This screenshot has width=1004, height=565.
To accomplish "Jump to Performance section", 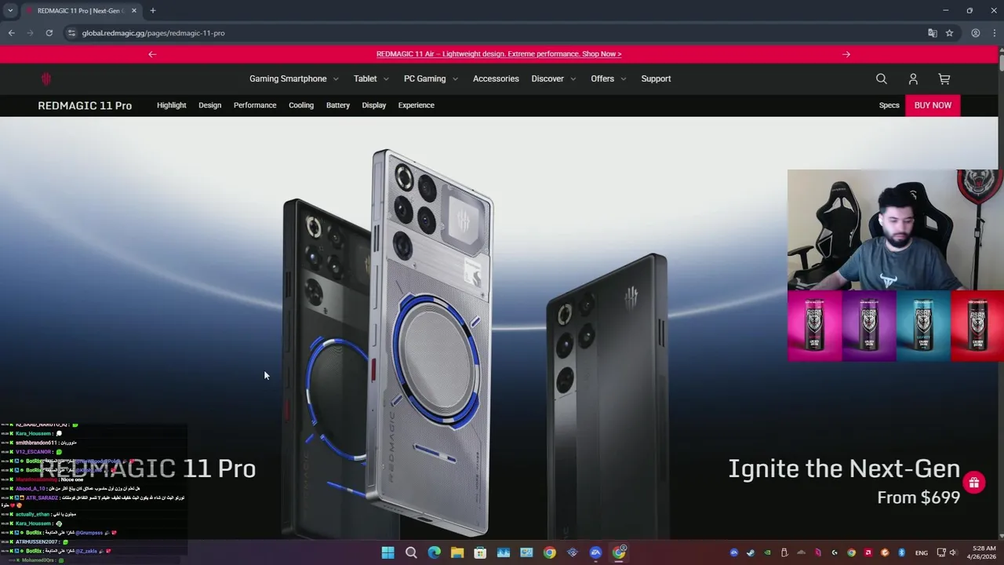I will (255, 105).
